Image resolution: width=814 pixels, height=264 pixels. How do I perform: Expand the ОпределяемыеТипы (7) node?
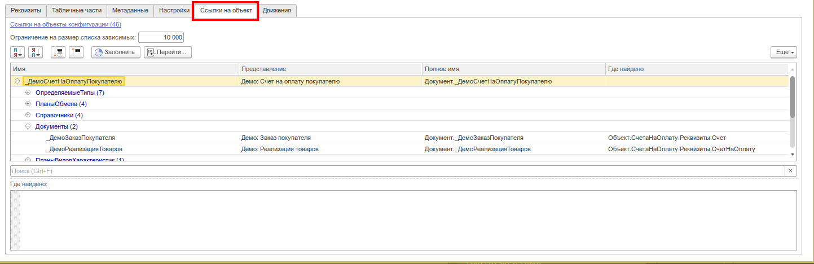click(x=28, y=93)
